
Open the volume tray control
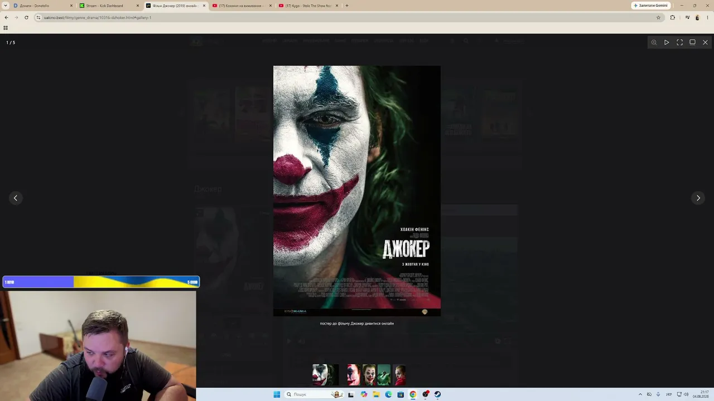[686, 394]
